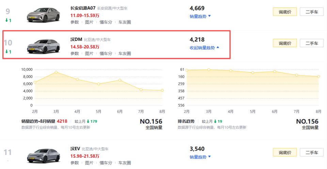This screenshot has width=327, height=169.
Task: Open 汉EV car thumbnail image
Action: pyautogui.click(x=43, y=156)
